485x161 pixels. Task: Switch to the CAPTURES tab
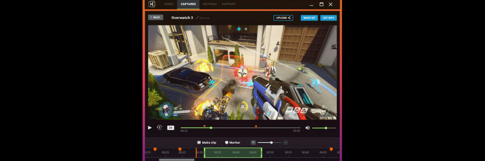pyautogui.click(x=188, y=4)
